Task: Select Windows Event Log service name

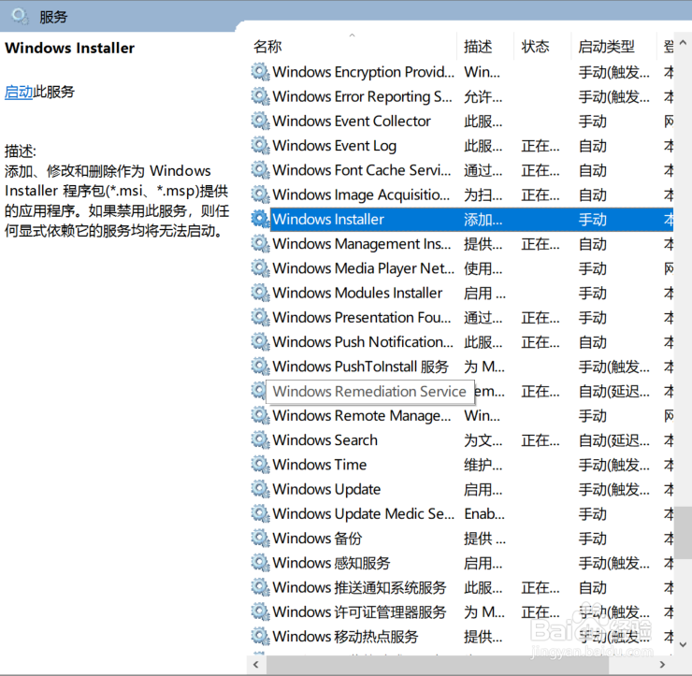Action: click(x=335, y=146)
